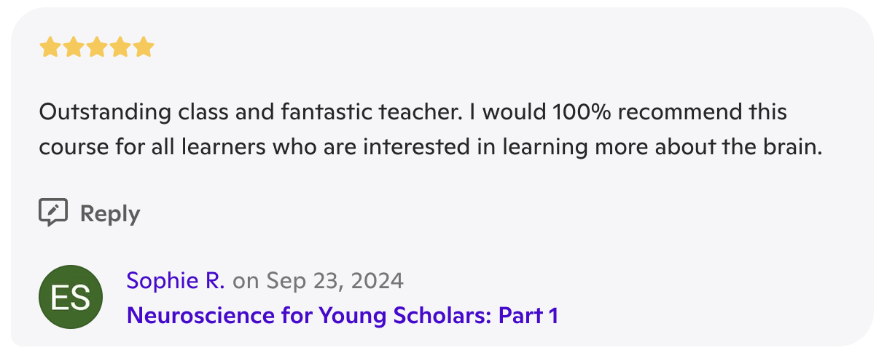The image size is (887, 353).
Task: Select the fourth rating star
Action: pos(120,47)
